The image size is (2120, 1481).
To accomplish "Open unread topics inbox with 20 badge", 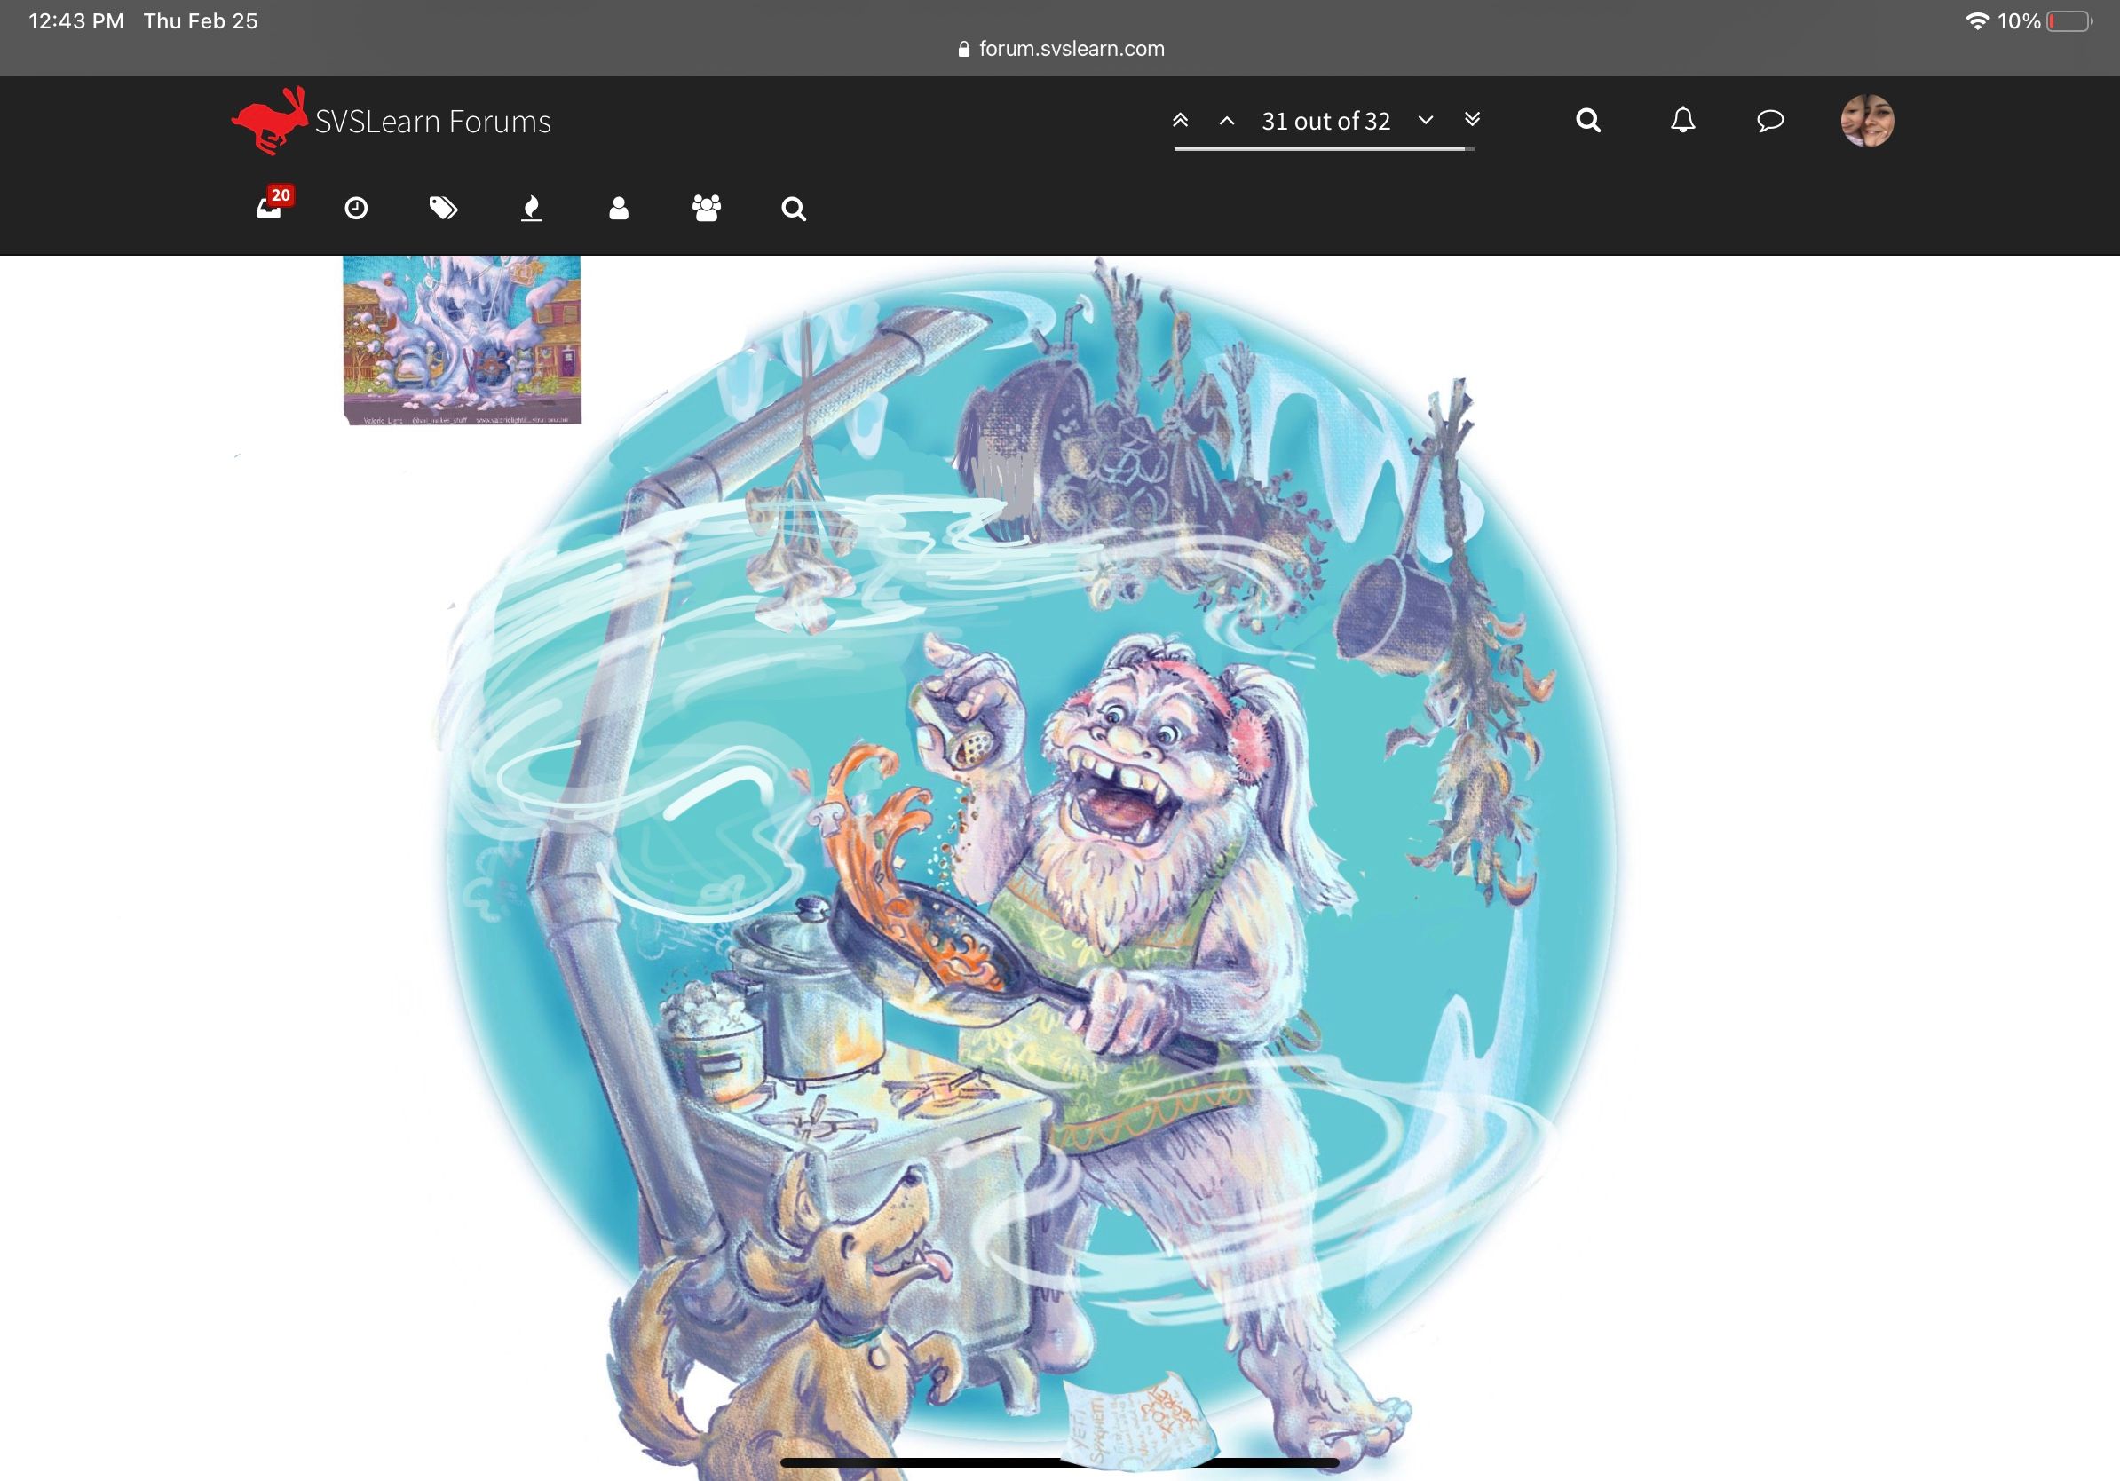I will point(270,208).
